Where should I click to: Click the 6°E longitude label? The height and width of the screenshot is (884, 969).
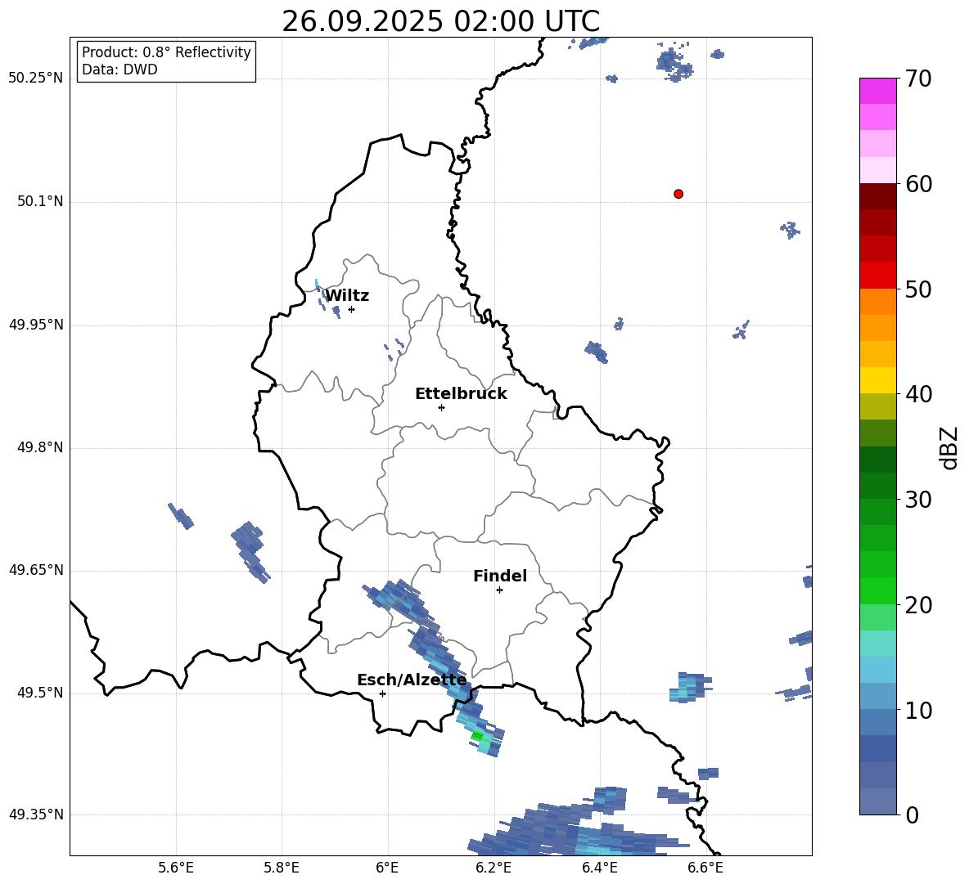[387, 868]
